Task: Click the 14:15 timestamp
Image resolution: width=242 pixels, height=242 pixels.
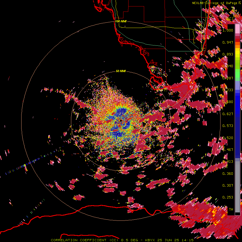Action: (x=187, y=240)
